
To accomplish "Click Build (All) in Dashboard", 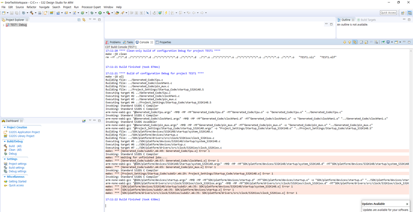I will 15,146.
